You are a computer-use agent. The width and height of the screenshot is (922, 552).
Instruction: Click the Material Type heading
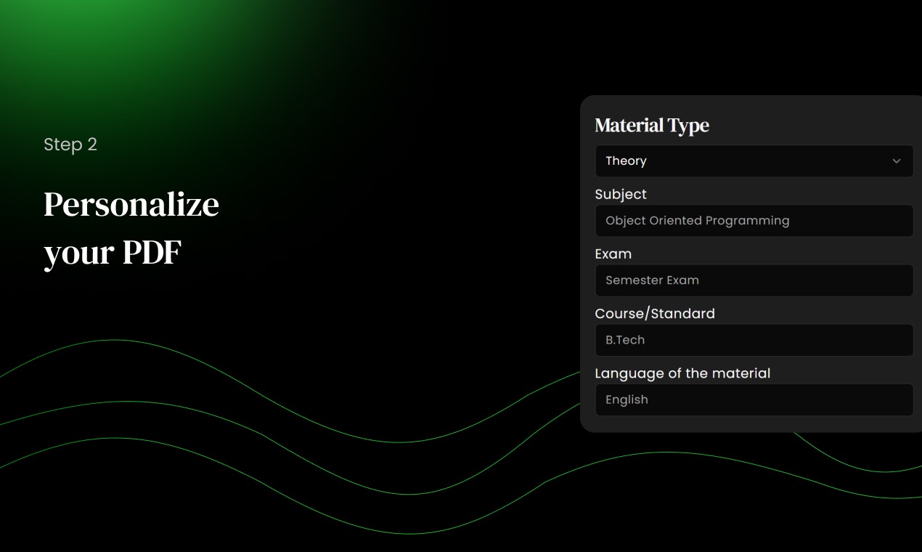pyautogui.click(x=652, y=126)
